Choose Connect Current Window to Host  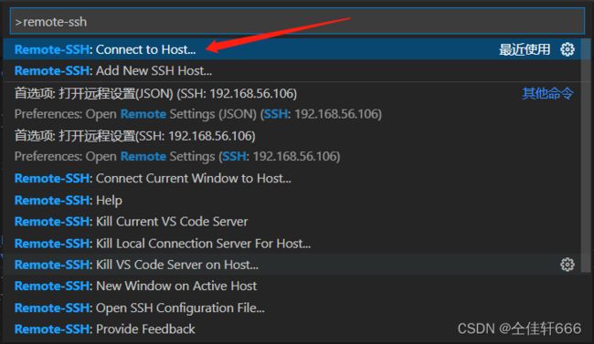point(292,178)
